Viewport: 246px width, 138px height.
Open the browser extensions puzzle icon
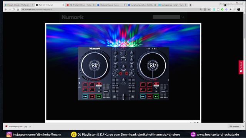coord(231,10)
